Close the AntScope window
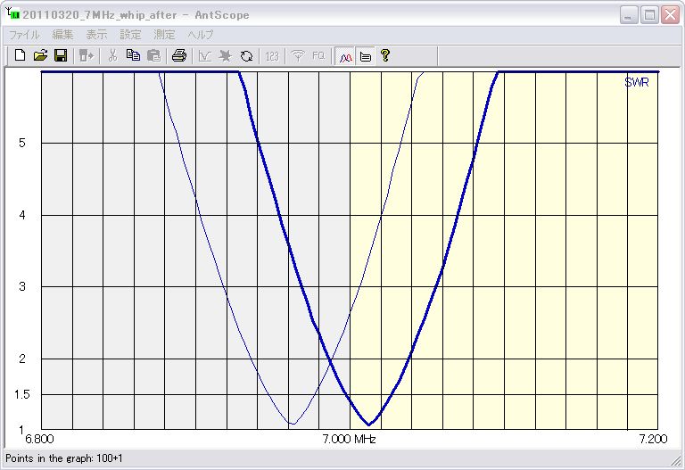 coord(670,15)
